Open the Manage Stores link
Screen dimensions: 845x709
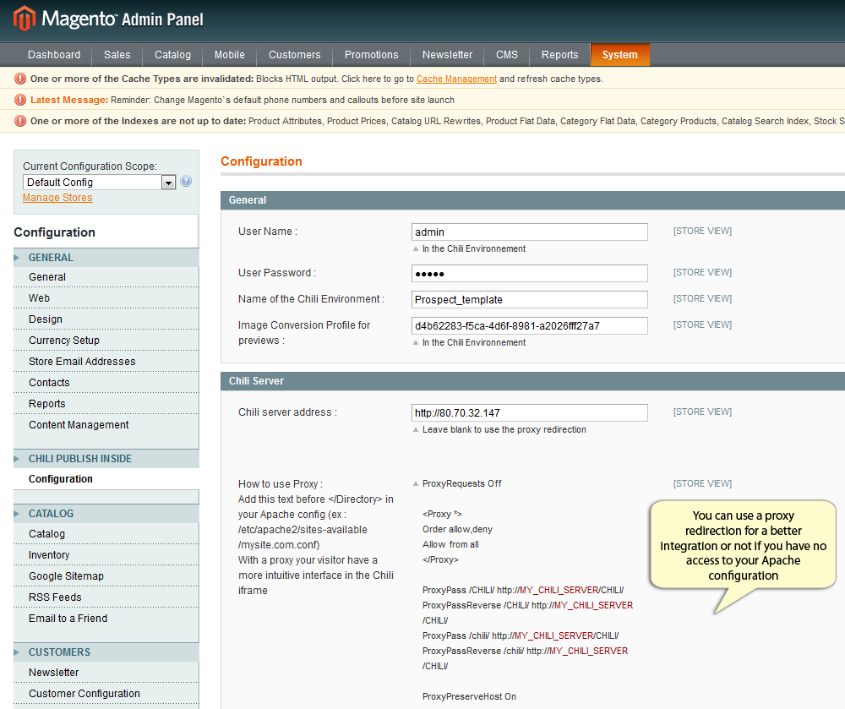pyautogui.click(x=57, y=198)
